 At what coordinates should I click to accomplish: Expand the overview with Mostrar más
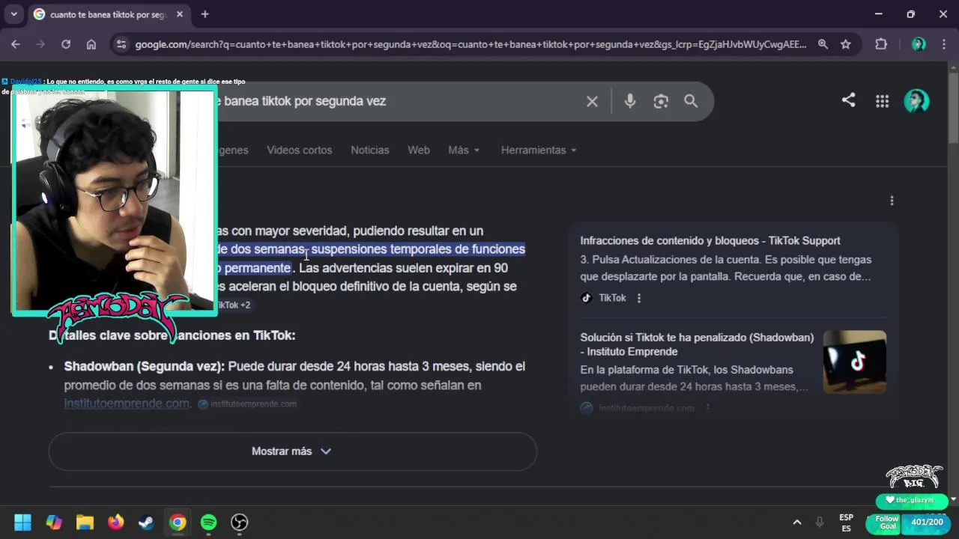click(x=292, y=451)
